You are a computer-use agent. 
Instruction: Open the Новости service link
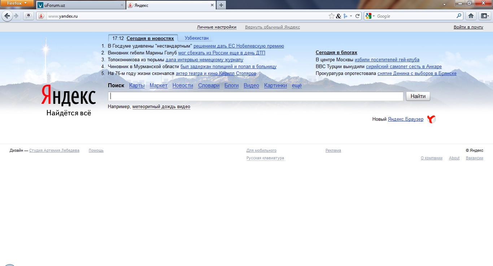tap(183, 85)
